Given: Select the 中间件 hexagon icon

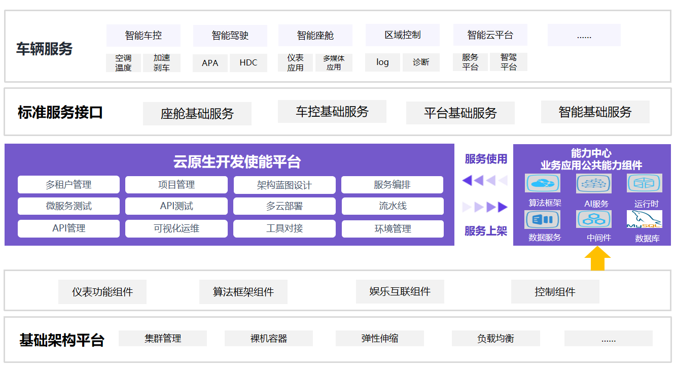Looking at the screenshot, I should point(593,219).
